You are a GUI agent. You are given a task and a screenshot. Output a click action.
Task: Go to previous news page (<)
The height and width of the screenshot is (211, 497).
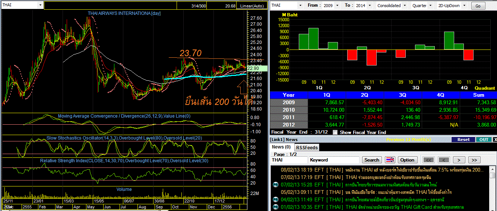443,160
